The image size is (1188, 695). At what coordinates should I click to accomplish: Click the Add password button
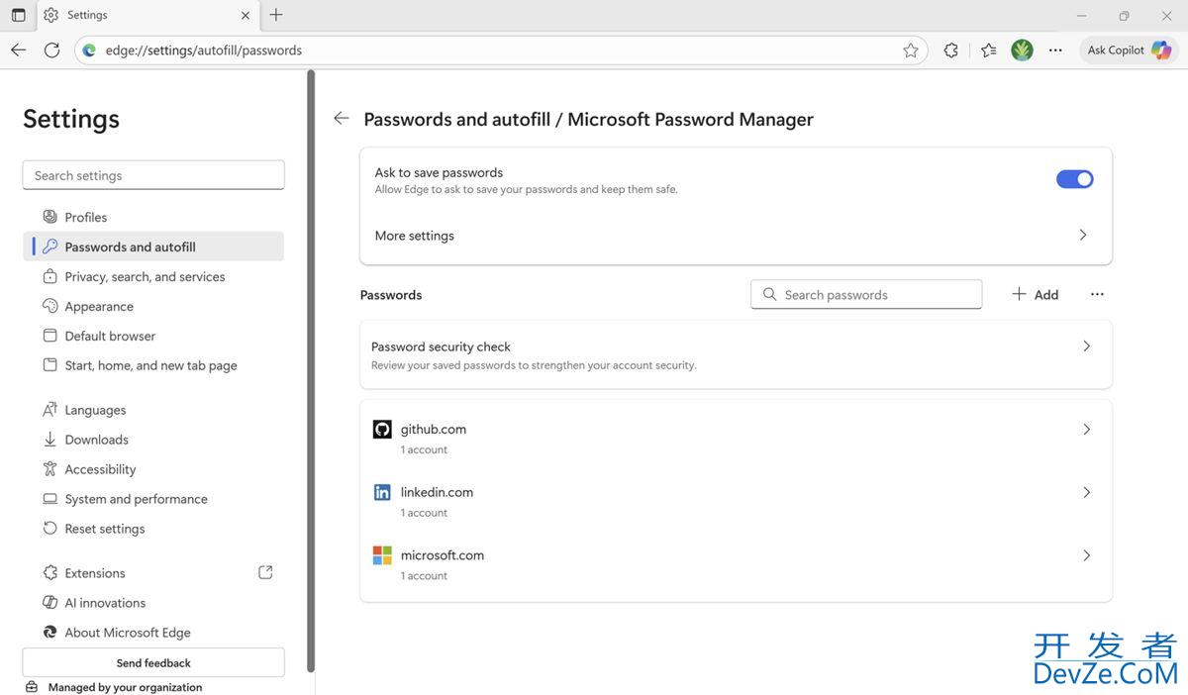[1036, 295]
